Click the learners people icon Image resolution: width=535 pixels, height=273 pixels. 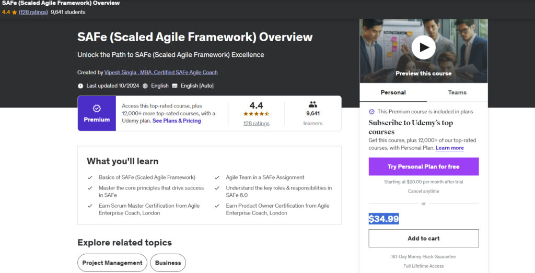tap(313, 104)
